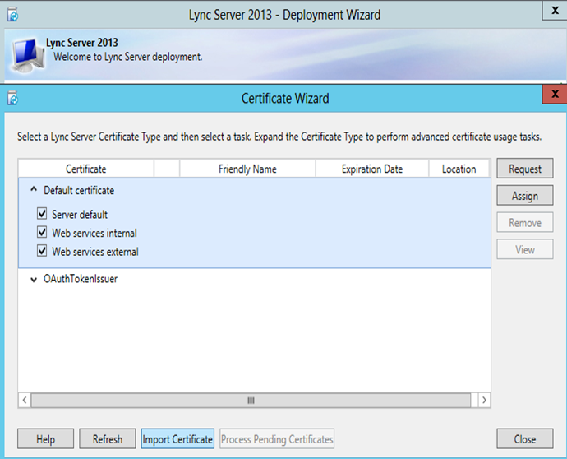Open Help for the Certificate Wizard
The image size is (567, 459).
click(x=45, y=438)
